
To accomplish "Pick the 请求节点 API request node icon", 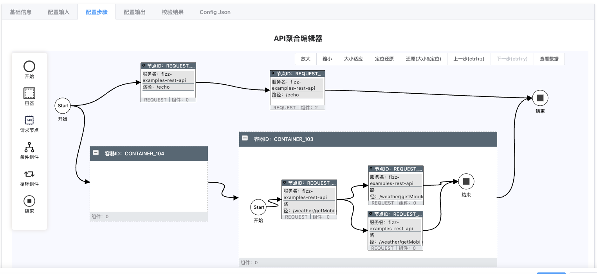I will pyautogui.click(x=29, y=120).
